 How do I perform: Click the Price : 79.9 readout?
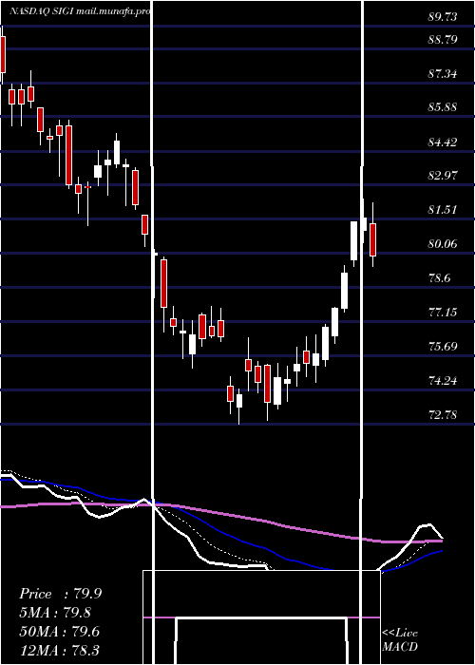pyautogui.click(x=60, y=594)
